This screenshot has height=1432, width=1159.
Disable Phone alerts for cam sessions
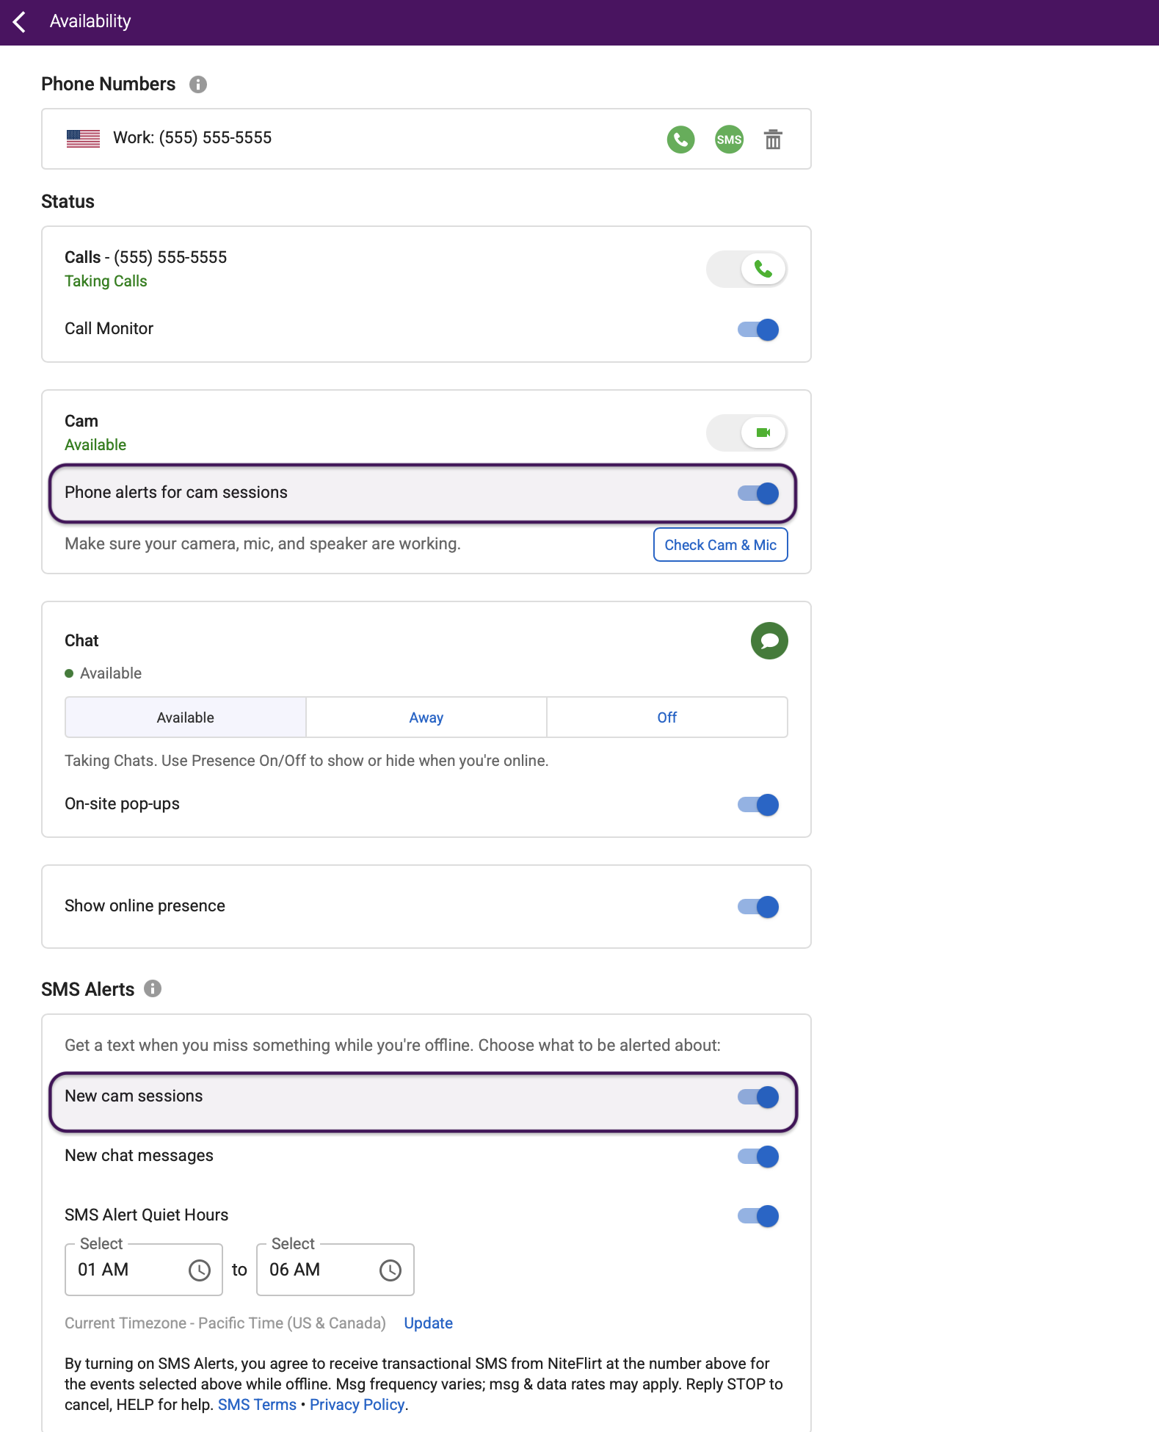coord(758,493)
